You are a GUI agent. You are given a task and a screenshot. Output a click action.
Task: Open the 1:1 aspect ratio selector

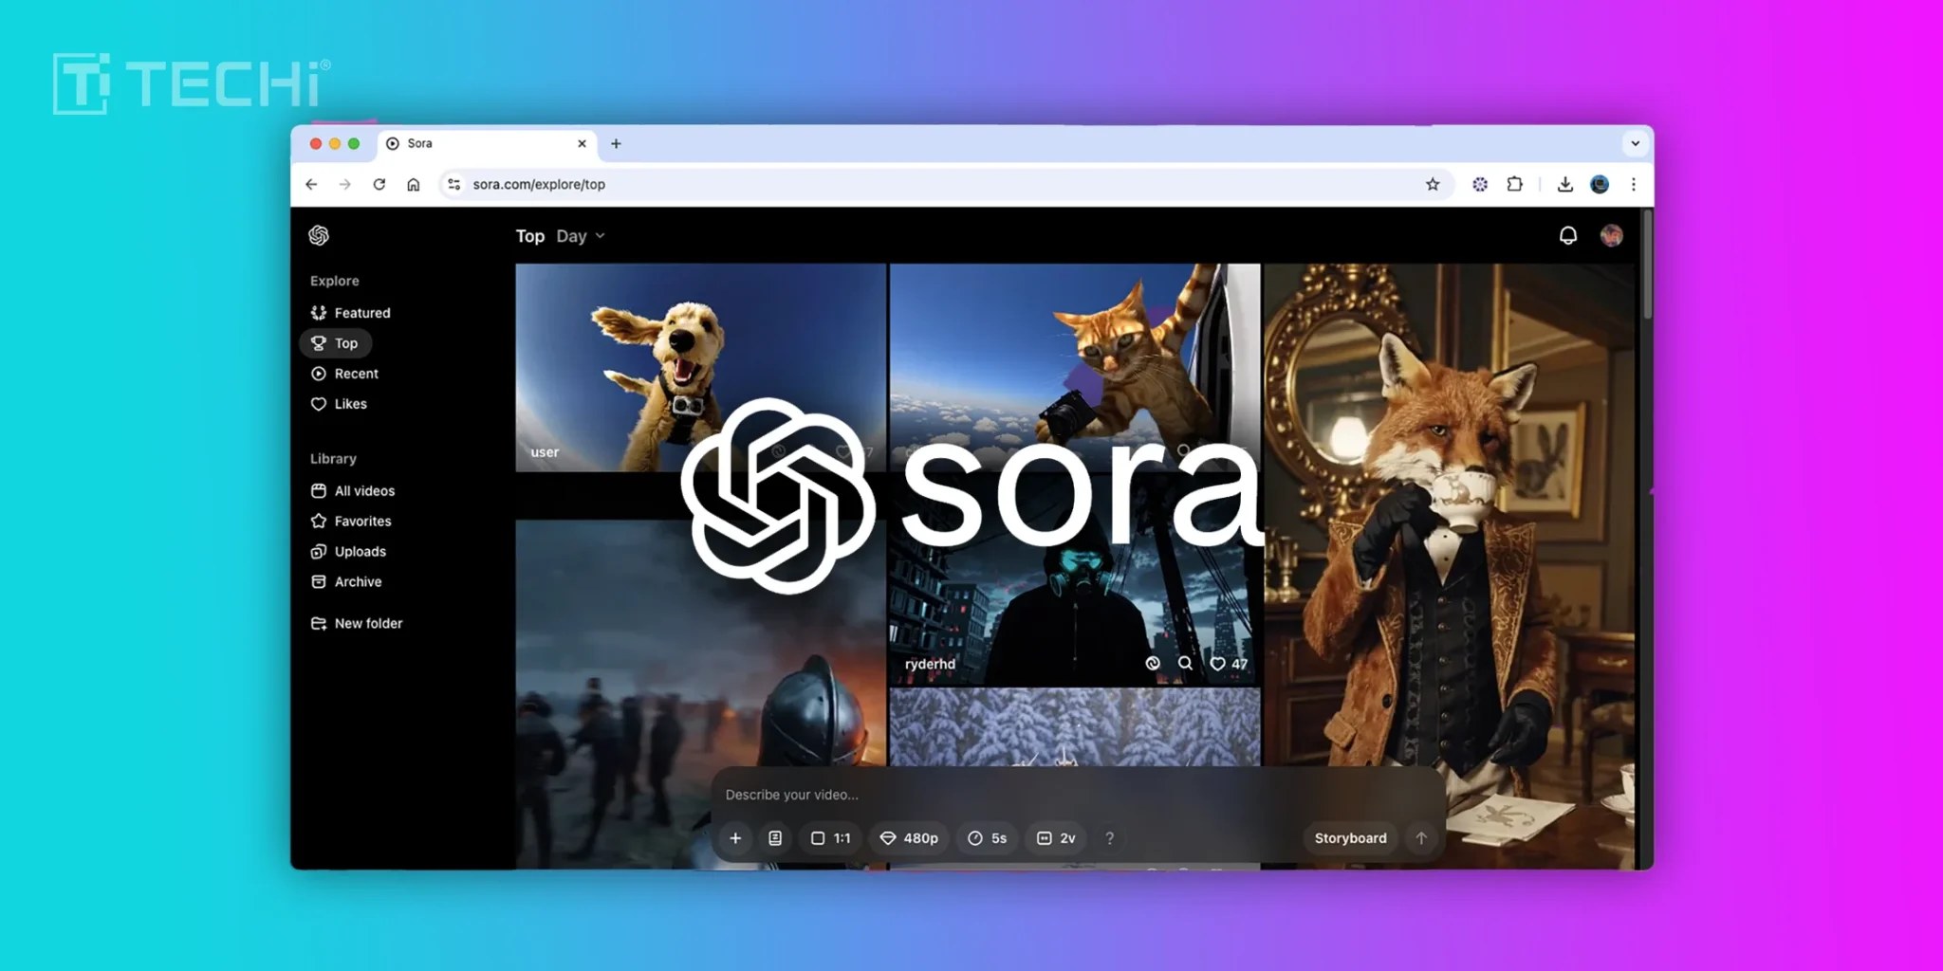point(830,838)
